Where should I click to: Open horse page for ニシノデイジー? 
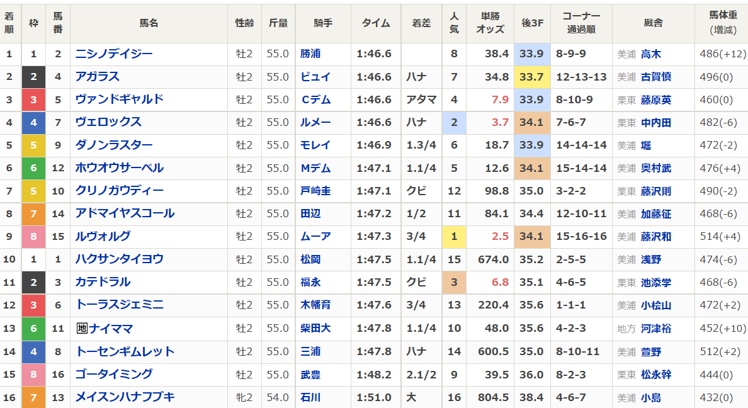(114, 54)
